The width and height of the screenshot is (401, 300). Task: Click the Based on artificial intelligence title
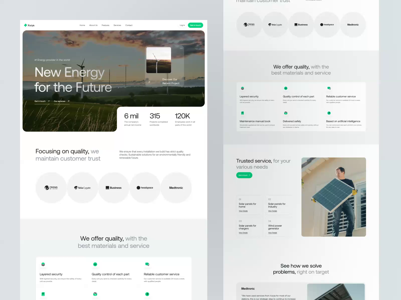tap(343, 121)
